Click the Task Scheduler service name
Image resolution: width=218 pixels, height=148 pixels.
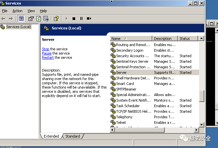[x=128, y=106]
